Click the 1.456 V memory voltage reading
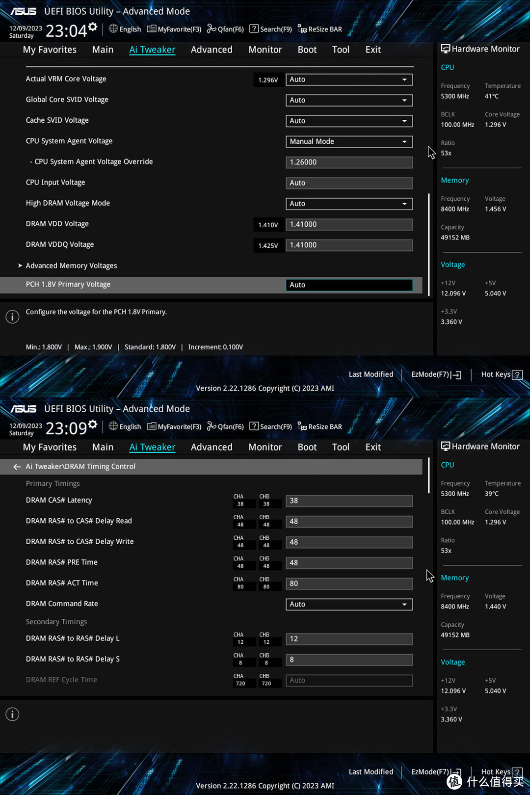The image size is (530, 795). coord(496,209)
